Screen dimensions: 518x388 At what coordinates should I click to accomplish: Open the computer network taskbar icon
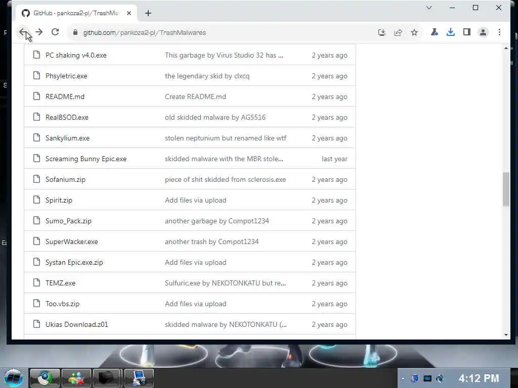139,378
